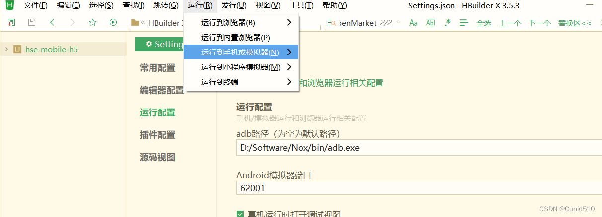Open 常用配置 settings section

(157, 68)
